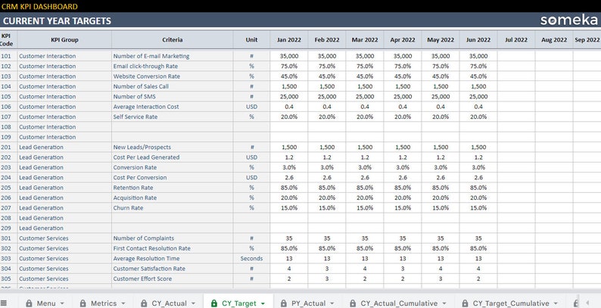Viewport: 601px width, 308px height.
Task: Expand CY_Target tab dropdown arrow
Action: [x=263, y=303]
